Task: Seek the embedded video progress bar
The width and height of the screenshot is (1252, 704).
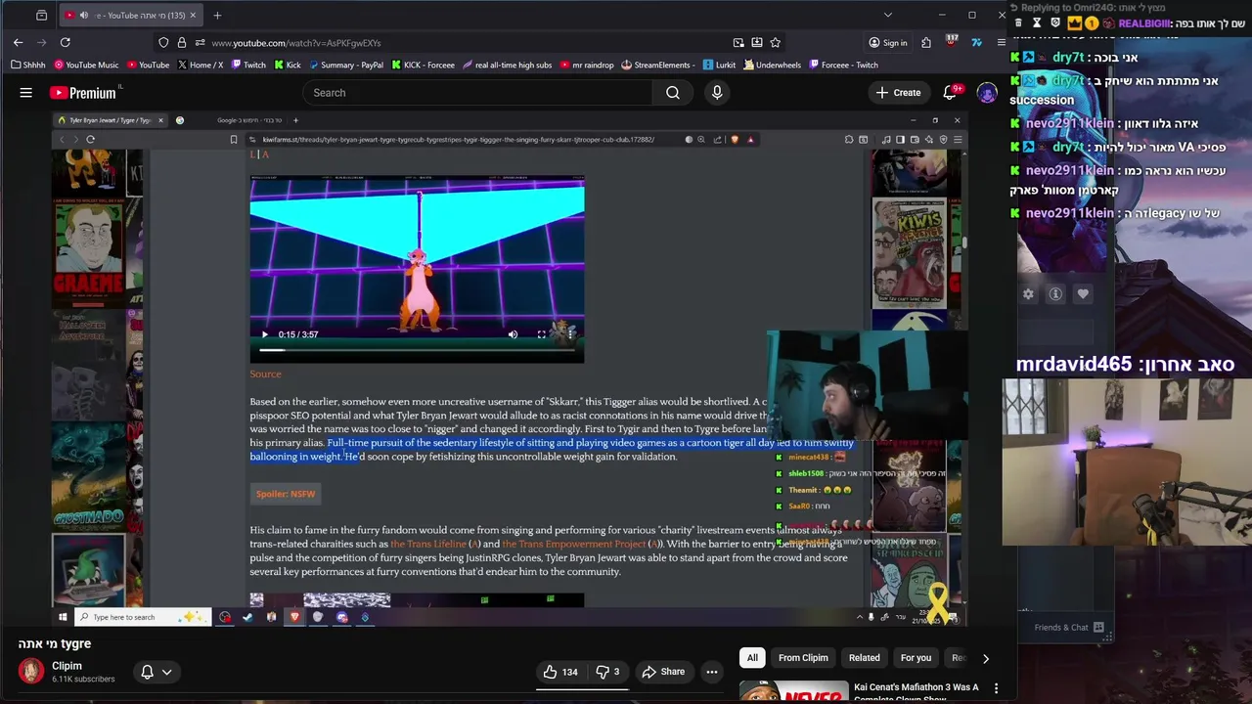Action: tap(417, 350)
